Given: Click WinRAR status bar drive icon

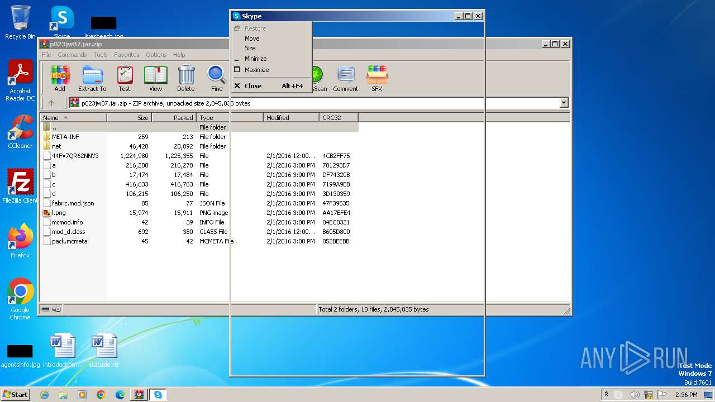Looking at the screenshot, I should [x=46, y=309].
